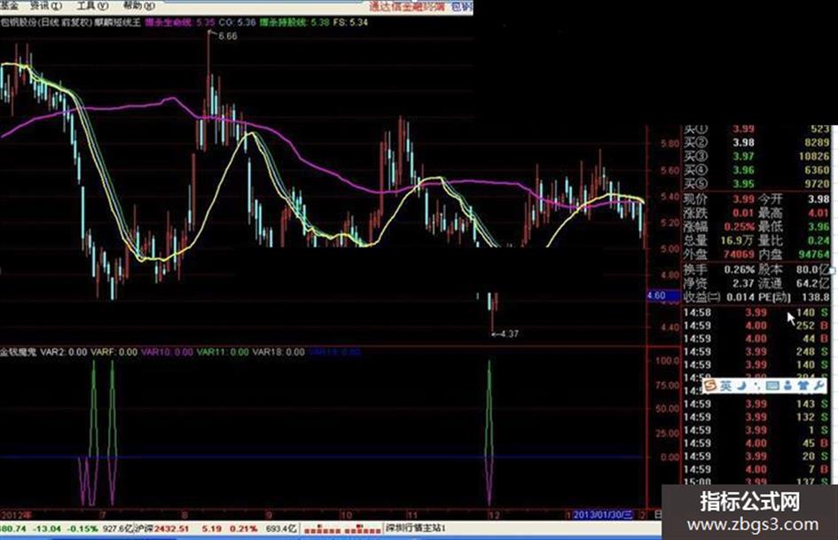Viewport: 838px width, 540px height.
Task: Click the FS: 5.34 indicator readout
Action: click(350, 22)
